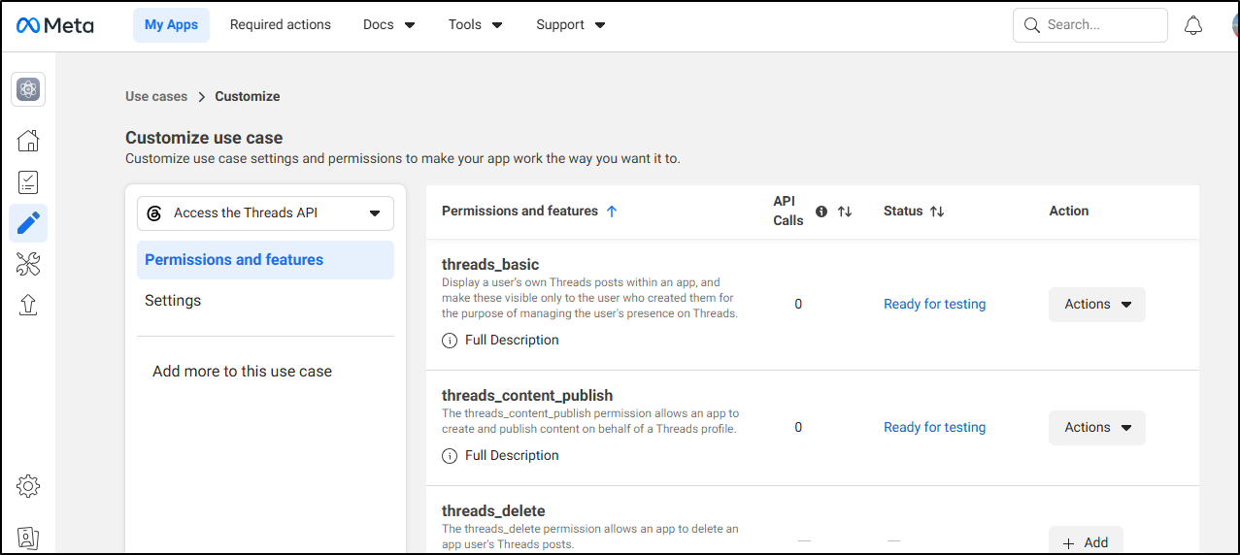The image size is (1240, 555).
Task: Open the notifications bell
Action: 1193,26
